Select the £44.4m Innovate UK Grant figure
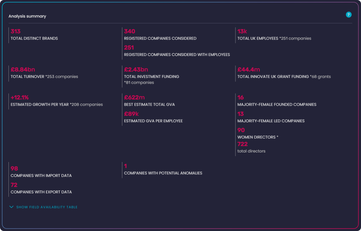 pos(249,69)
